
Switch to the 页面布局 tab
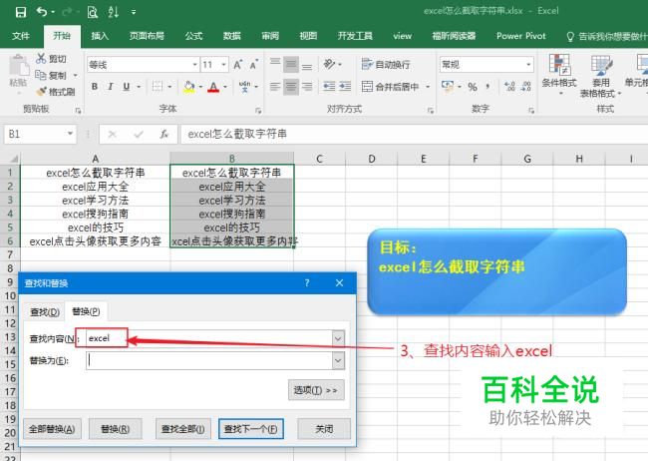click(147, 36)
